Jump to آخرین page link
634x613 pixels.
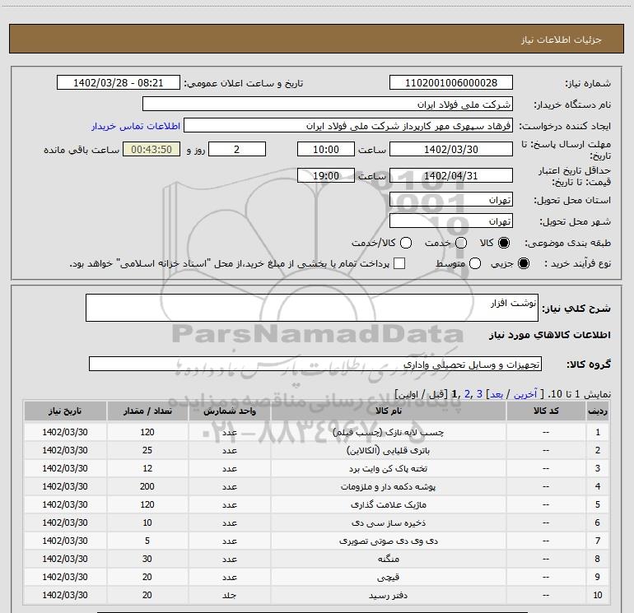pos(524,393)
